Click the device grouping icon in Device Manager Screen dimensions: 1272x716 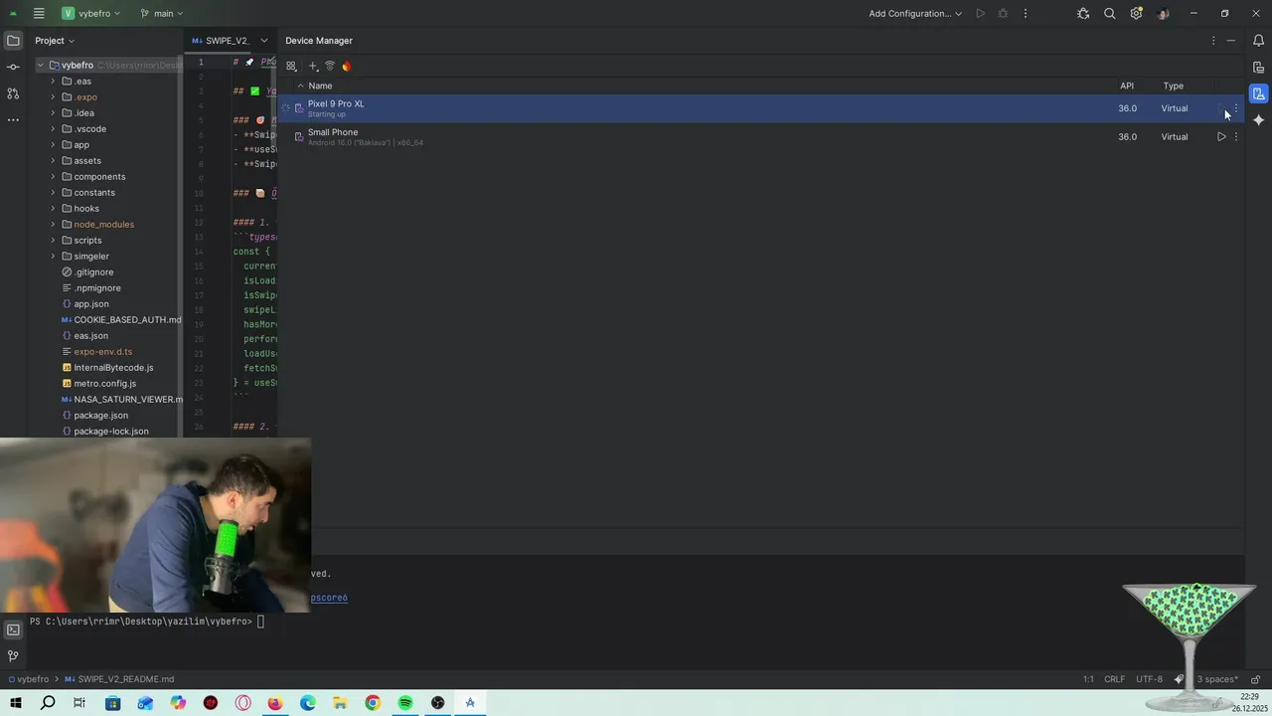tap(291, 67)
